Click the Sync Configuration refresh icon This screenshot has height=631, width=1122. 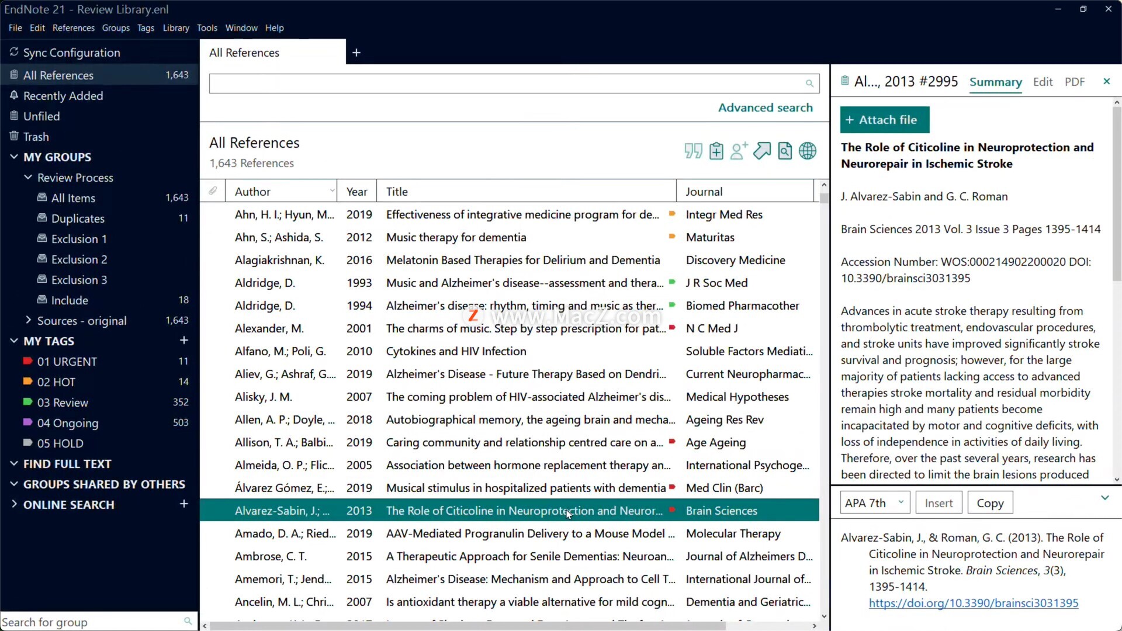click(14, 53)
